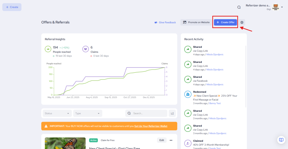Viewport: 288px width, 149px height.
Task: Click inside the offers Search field
Action: tap(149, 113)
